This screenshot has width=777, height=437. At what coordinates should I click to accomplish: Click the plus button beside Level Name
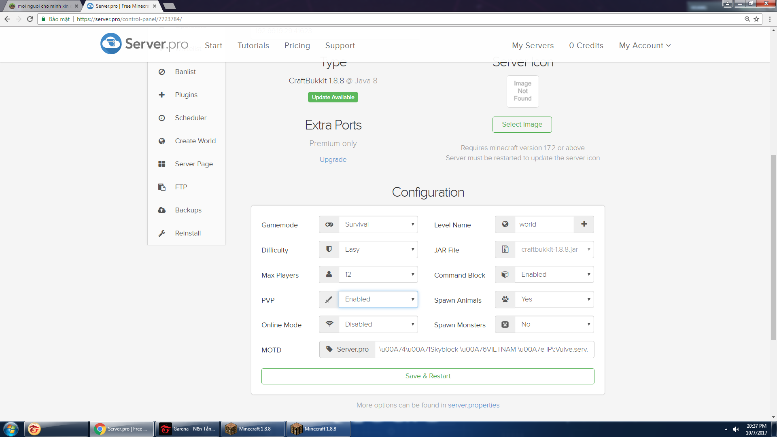click(584, 224)
